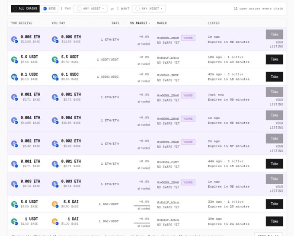Click the greyed Take button on 0.004 ETH listing

pos(274,115)
